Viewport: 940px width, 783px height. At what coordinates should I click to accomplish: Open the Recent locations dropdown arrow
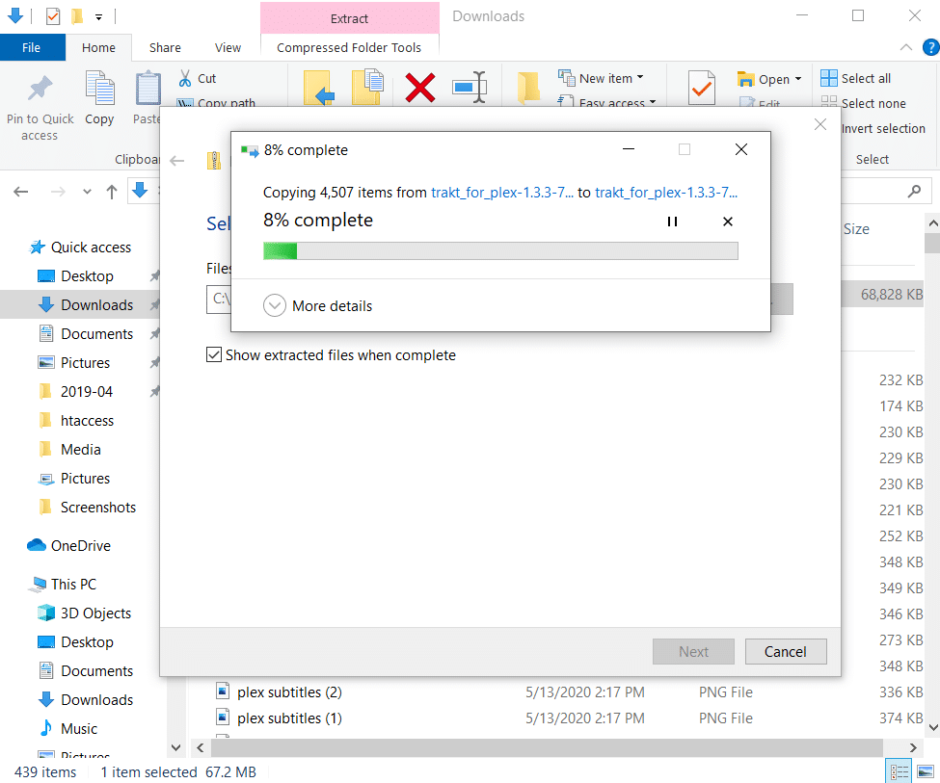[87, 192]
